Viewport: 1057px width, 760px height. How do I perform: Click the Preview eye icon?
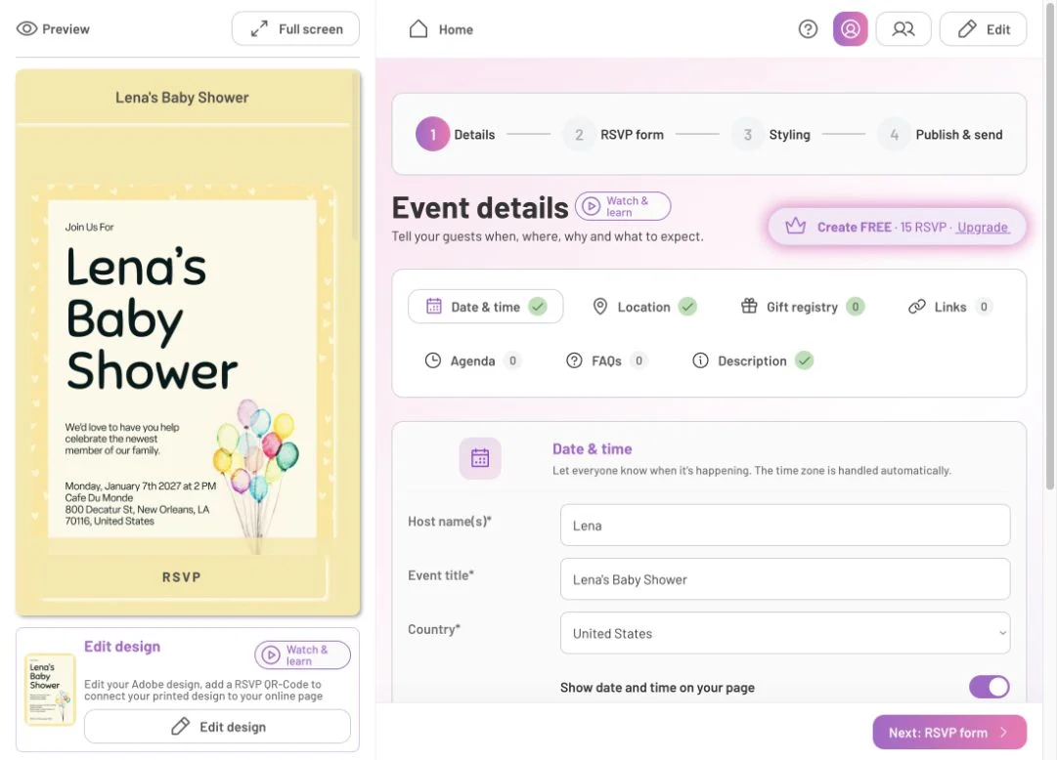[x=27, y=29]
